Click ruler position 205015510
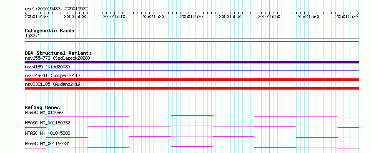 tap(114, 17)
